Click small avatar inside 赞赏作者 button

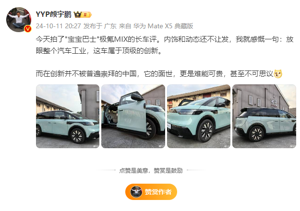pyautogui.click(x=136, y=192)
